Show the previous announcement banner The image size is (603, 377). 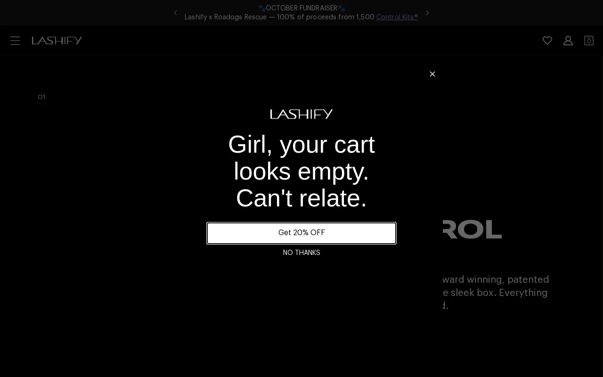[x=176, y=13]
